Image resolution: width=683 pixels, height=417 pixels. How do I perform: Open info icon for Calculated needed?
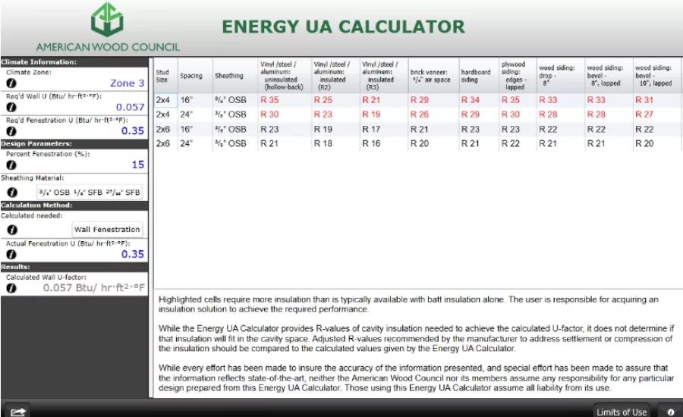point(12,230)
